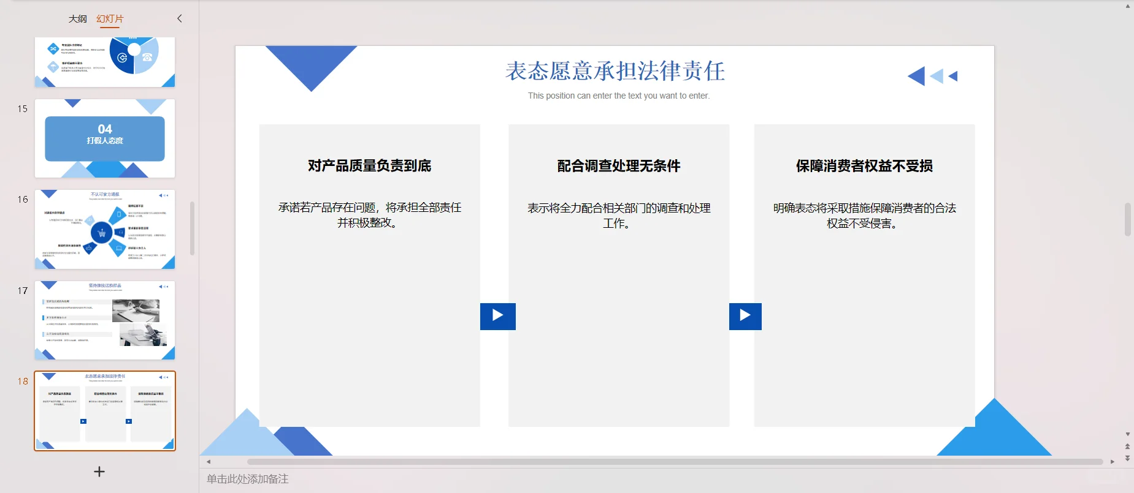
Task: Select the heading 配合调查处理无条件
Action: click(619, 166)
